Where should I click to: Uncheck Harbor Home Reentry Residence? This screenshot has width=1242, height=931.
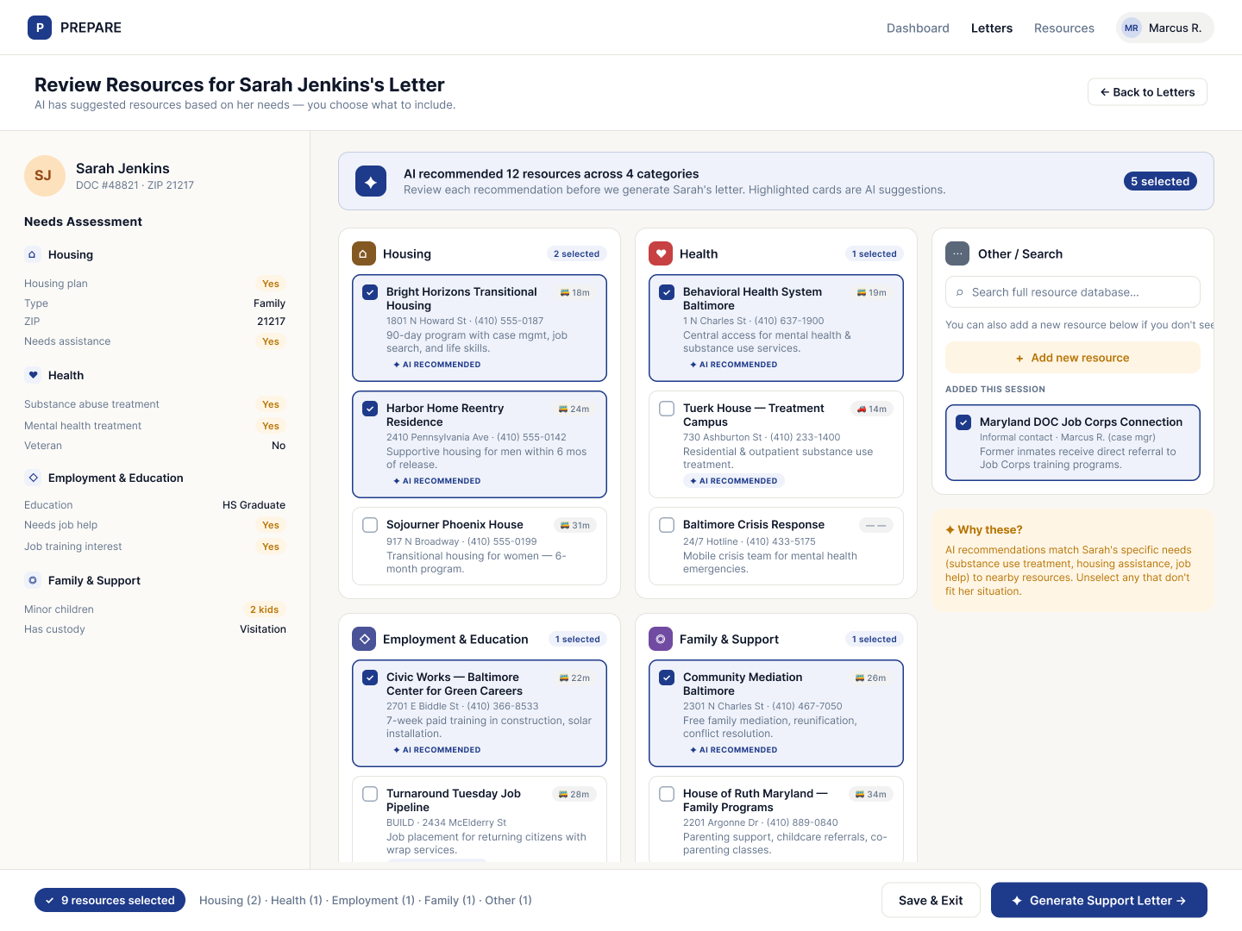[370, 409]
